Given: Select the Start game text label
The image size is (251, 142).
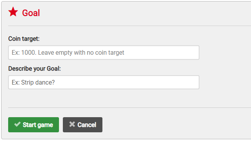Looking at the screenshot, I should tap(38, 125).
